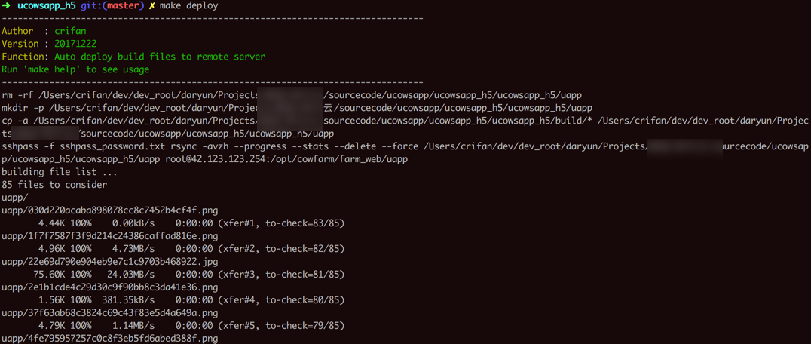Viewport: 811px width, 344px height.
Task: Click file name 030d220acaba898078cc8c7452b4cf4f.png
Action: click(x=110, y=210)
